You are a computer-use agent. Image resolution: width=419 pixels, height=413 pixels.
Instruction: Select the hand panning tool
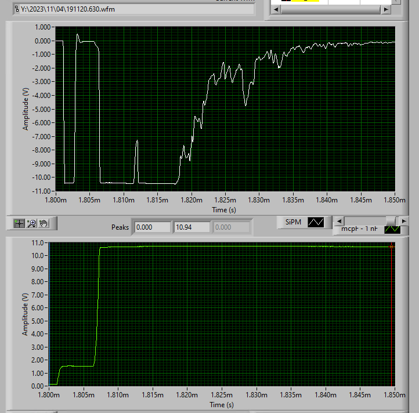[x=44, y=223]
